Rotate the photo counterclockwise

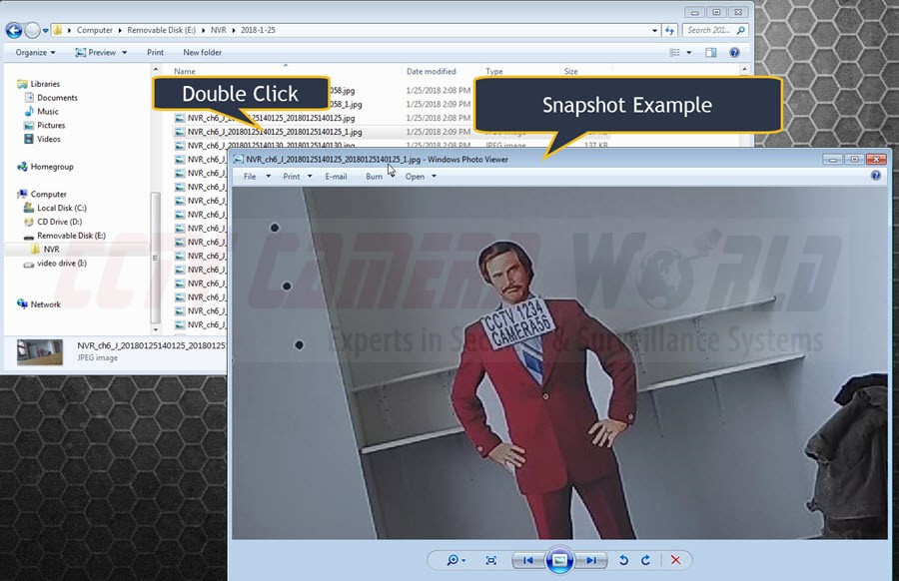[624, 560]
